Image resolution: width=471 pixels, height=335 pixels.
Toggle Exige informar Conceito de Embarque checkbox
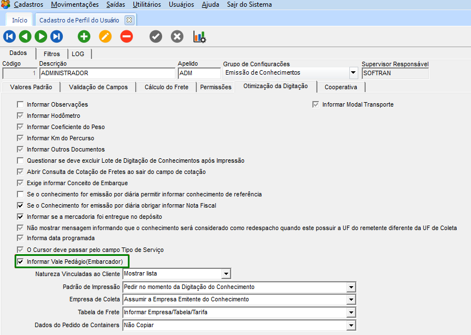point(20,183)
